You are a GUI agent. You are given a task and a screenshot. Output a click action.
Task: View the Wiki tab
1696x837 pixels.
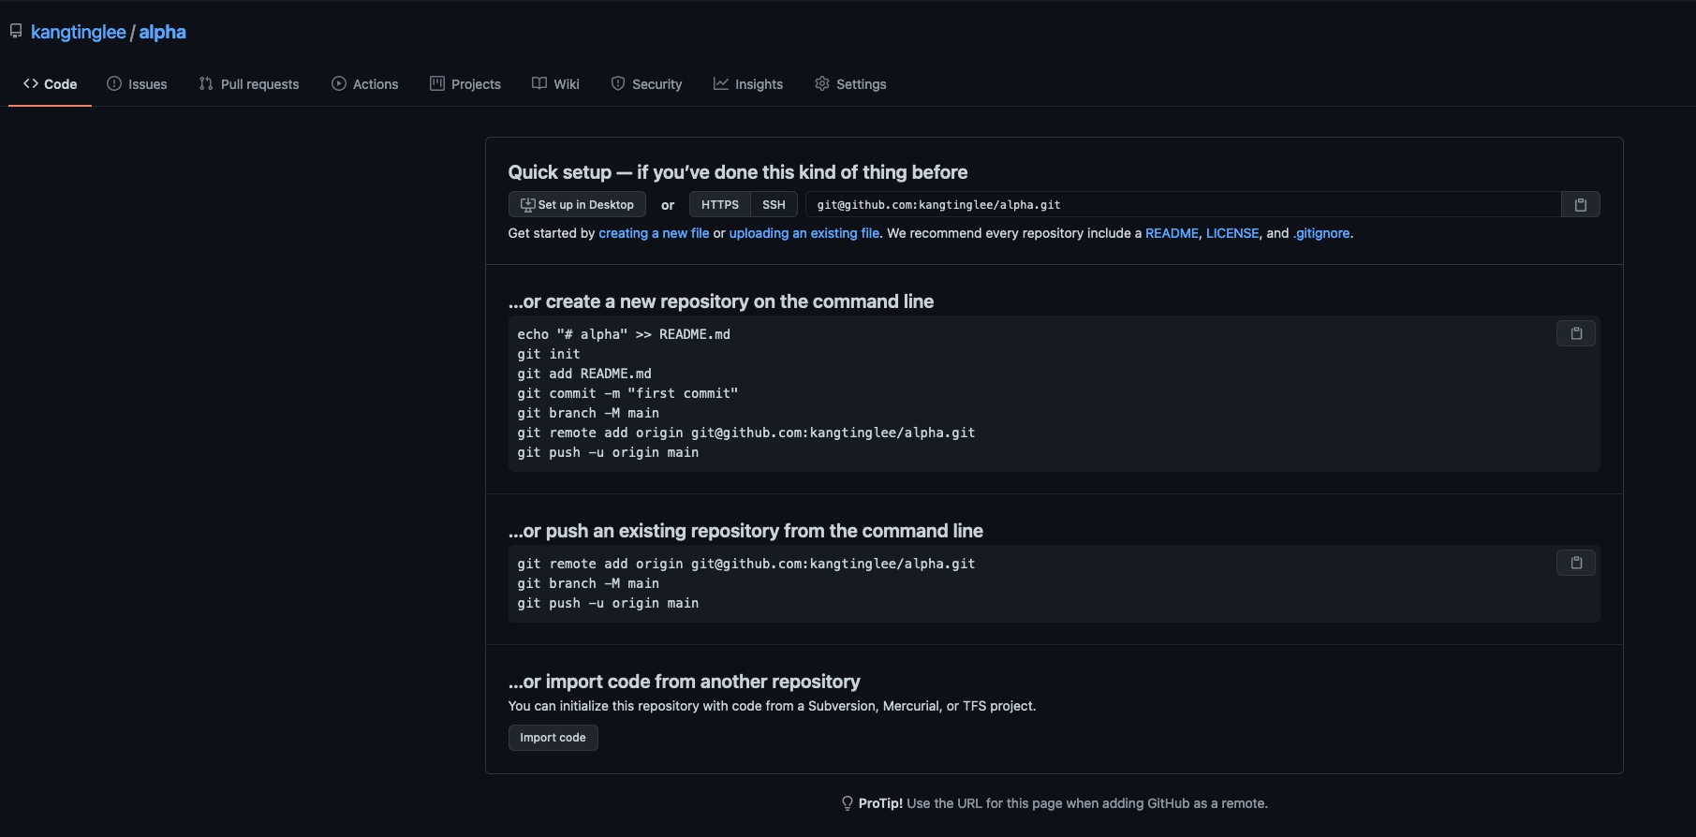[x=555, y=83]
